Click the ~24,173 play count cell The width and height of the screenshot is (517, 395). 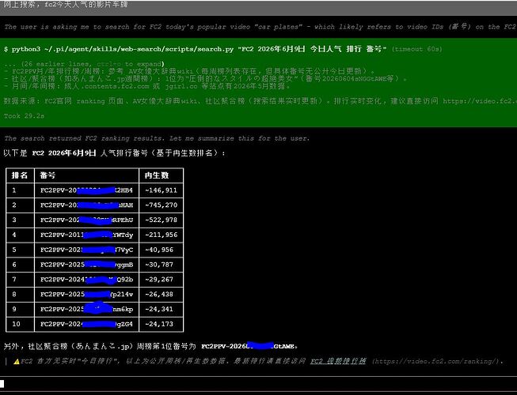tap(162, 324)
